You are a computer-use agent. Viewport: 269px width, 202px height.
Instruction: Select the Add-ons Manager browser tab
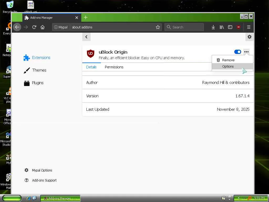51,18
